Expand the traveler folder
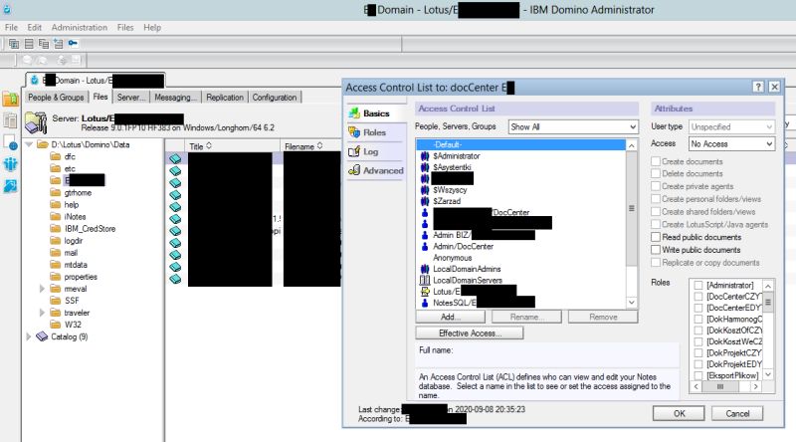 pos(42,313)
